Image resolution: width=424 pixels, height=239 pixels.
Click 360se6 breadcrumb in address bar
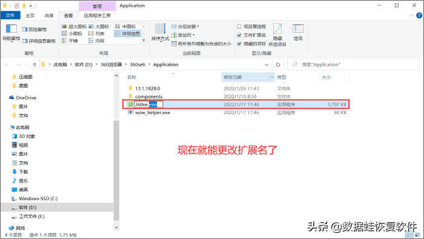point(137,64)
